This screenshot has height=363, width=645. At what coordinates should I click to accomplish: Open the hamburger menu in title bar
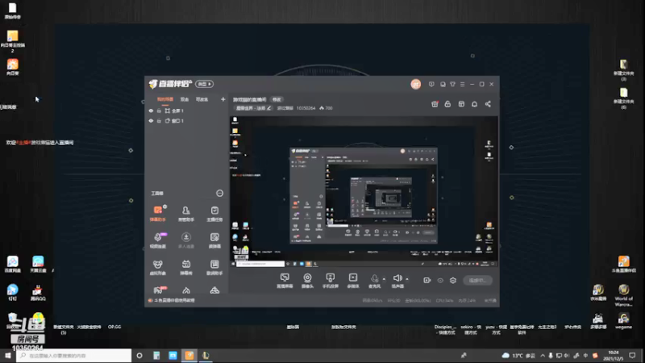tap(462, 85)
